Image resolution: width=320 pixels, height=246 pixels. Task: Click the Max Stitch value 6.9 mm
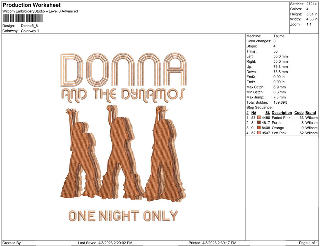point(280,87)
